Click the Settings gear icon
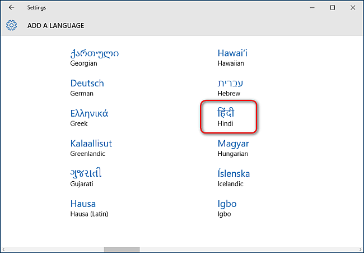The height and width of the screenshot is (253, 364). tap(11, 25)
